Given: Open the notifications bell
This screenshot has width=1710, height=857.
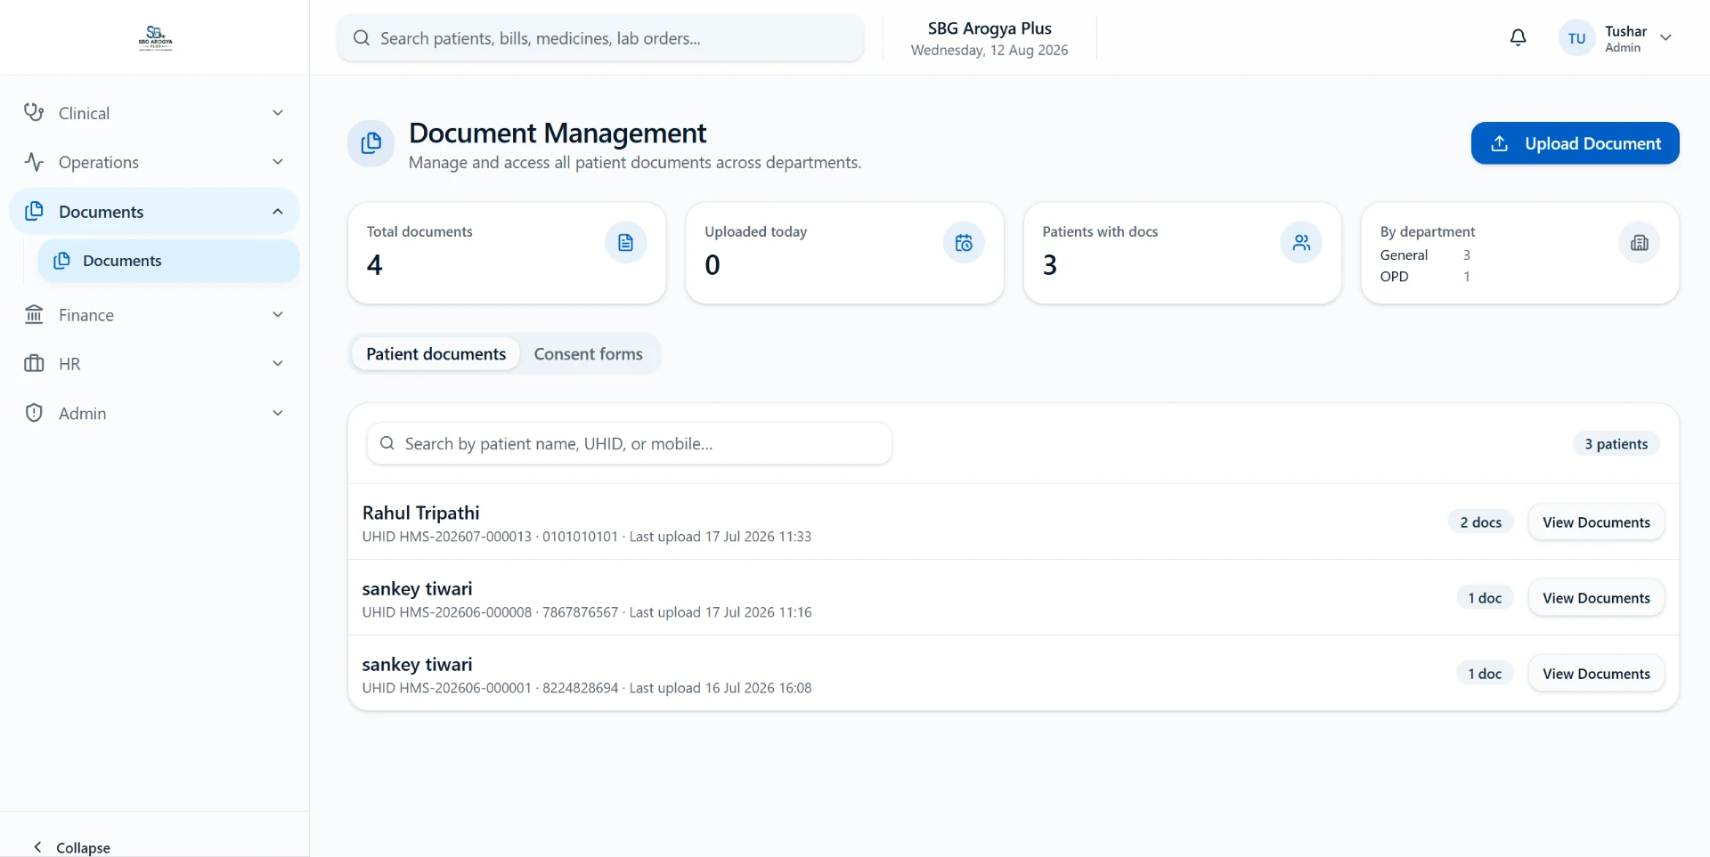Looking at the screenshot, I should (x=1519, y=37).
